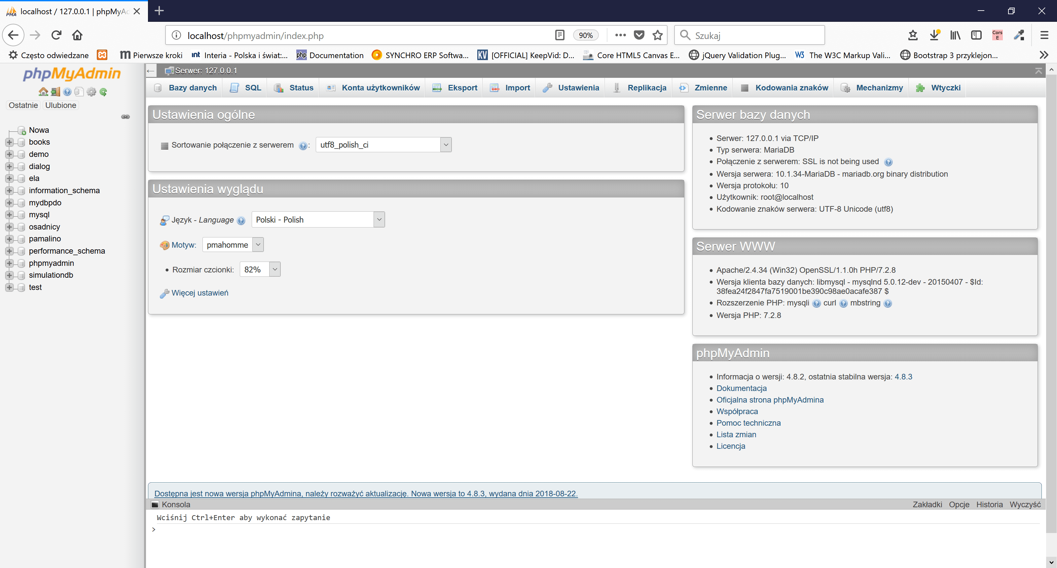Click the help icon next to SSL is not being used
The height and width of the screenshot is (568, 1057).
[888, 162]
